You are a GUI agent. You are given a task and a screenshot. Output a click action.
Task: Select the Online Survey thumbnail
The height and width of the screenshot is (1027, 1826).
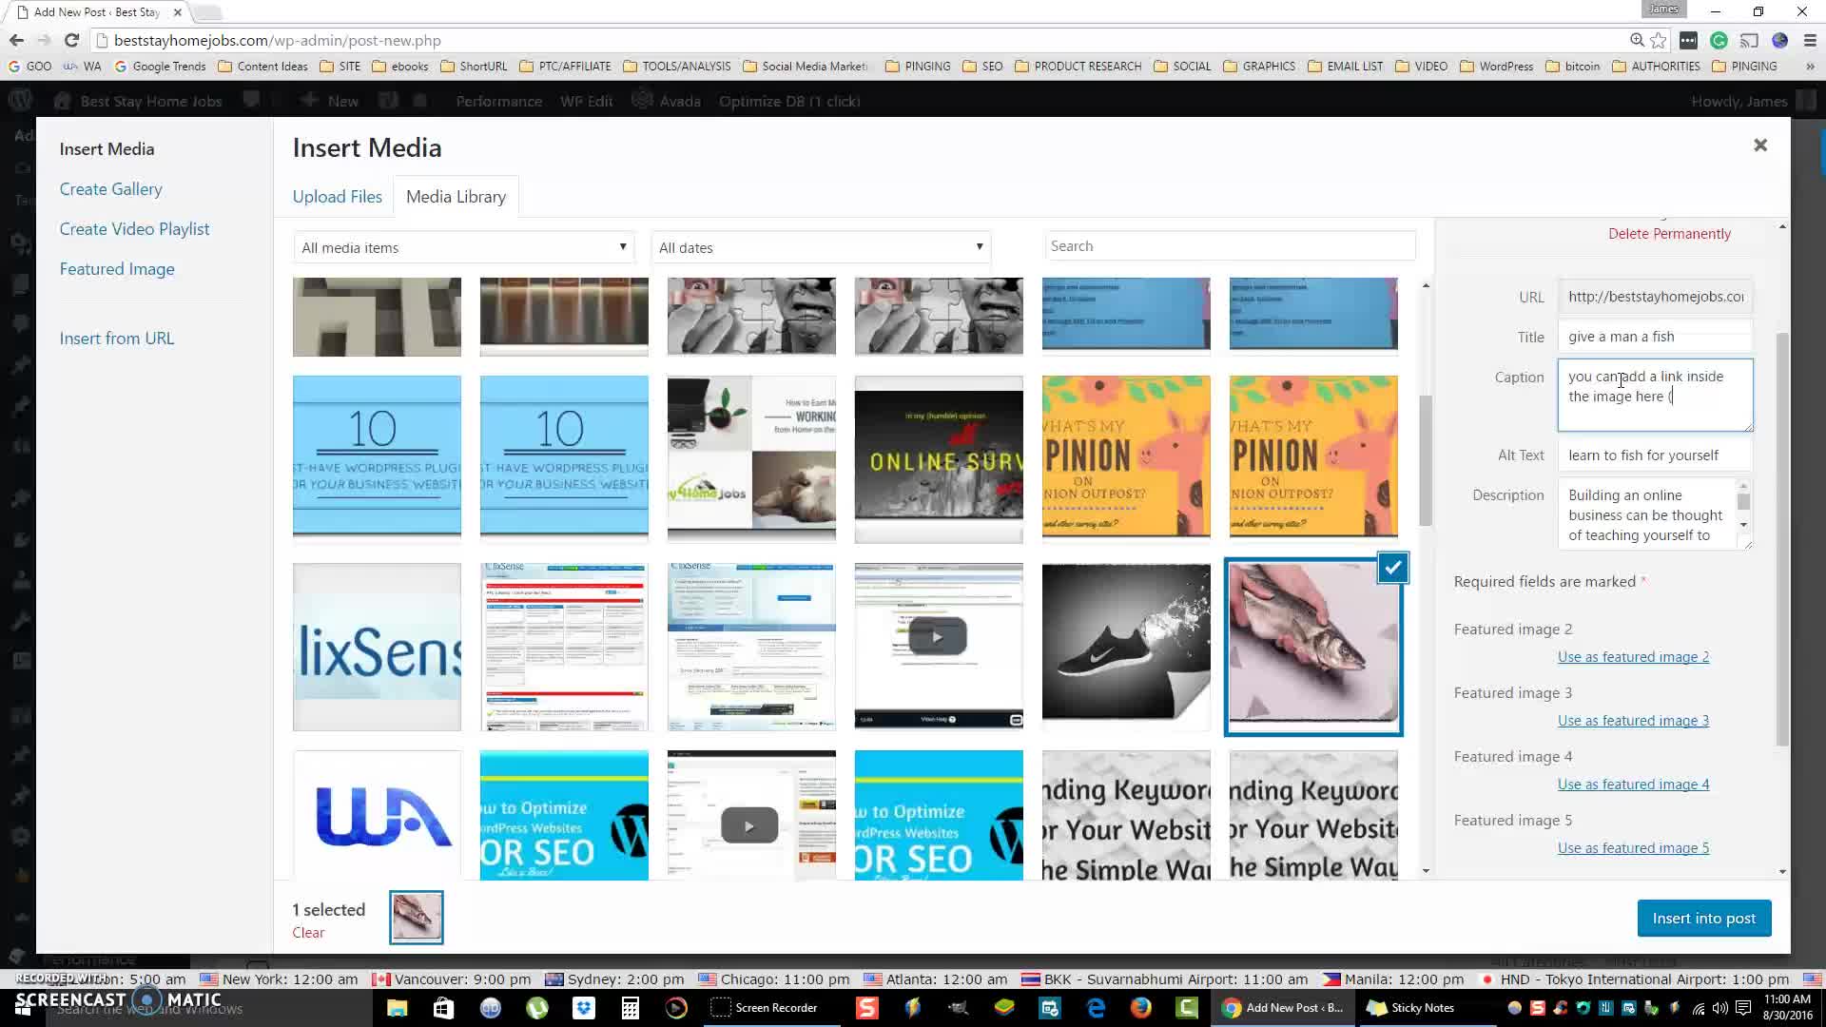pyautogui.click(x=939, y=459)
